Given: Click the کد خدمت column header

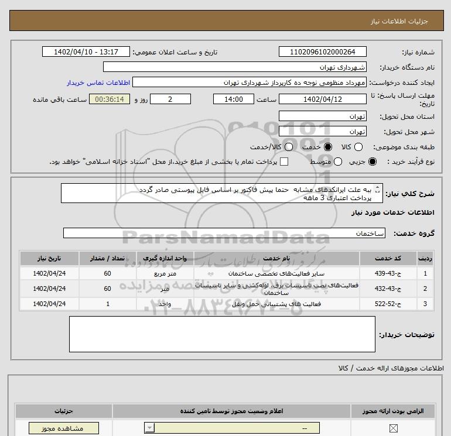Looking at the screenshot, I should point(388,258).
